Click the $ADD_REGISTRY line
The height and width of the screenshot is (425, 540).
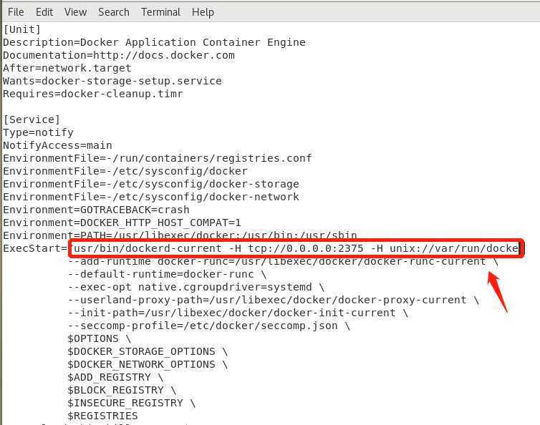point(116,378)
